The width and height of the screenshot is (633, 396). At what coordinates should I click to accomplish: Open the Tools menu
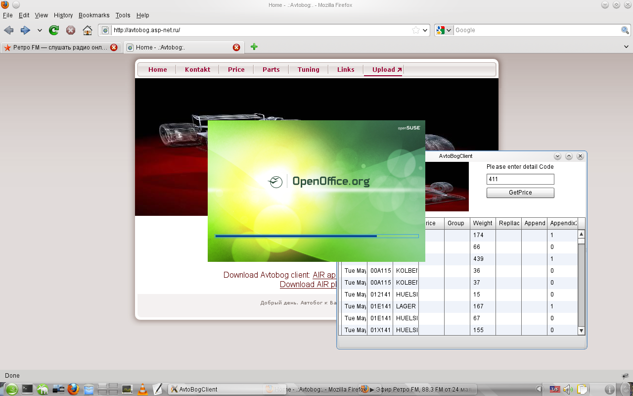click(x=123, y=15)
